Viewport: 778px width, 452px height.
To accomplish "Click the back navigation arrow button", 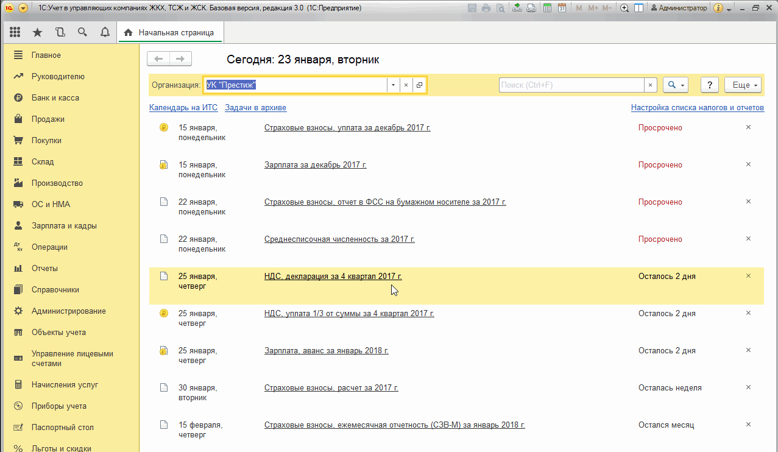I will (159, 59).
